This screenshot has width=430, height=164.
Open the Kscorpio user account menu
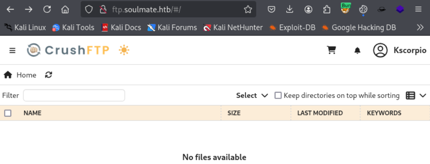pyautogui.click(x=400, y=51)
